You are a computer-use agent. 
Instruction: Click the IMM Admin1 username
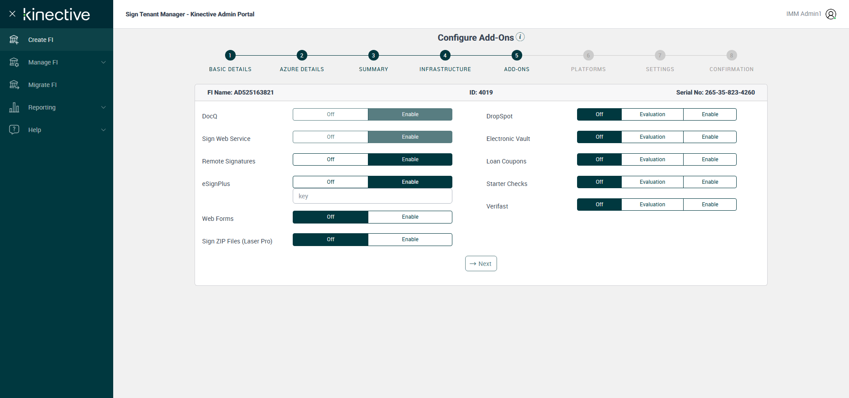click(803, 14)
